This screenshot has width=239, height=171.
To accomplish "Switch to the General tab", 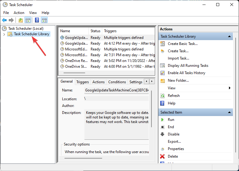I will (x=67, y=81).
